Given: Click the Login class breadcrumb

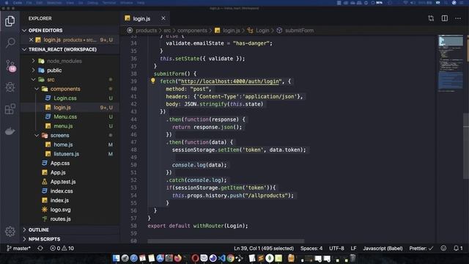Looking at the screenshot, I should point(262,30).
